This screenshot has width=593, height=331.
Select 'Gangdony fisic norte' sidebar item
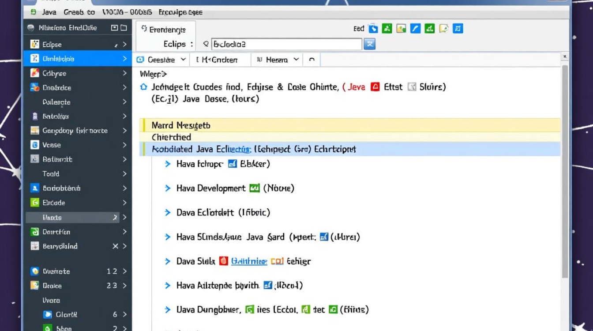[75, 131]
